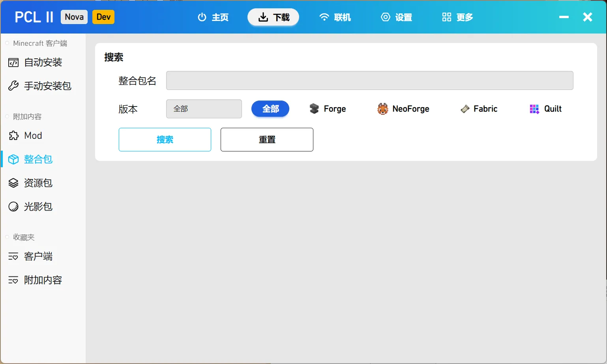Click the Fabric cloth icon
Screen dimensions: 607x364
(x=465, y=109)
